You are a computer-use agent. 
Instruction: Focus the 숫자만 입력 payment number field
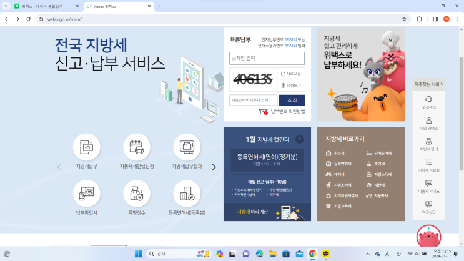pyautogui.click(x=267, y=58)
